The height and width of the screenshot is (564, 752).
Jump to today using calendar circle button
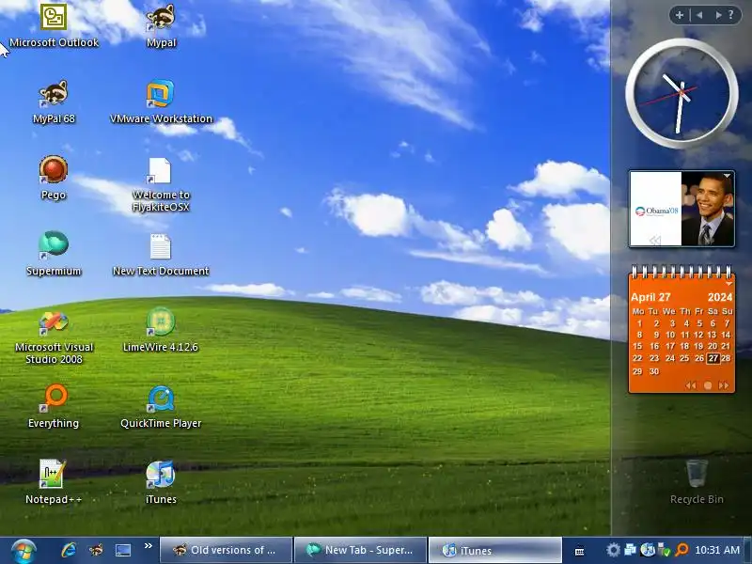(x=708, y=385)
